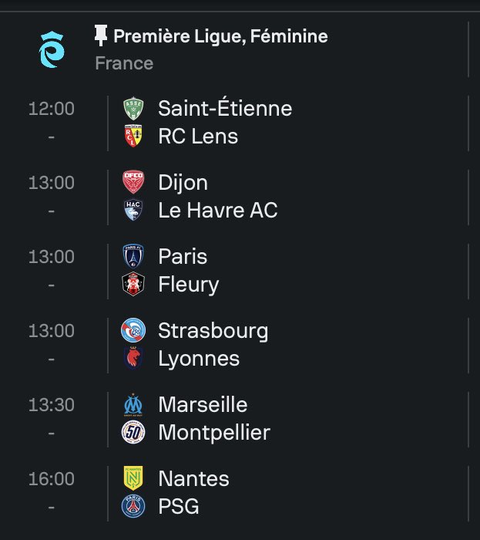Open the France country link
Image resolution: width=480 pixels, height=540 pixels.
point(124,63)
